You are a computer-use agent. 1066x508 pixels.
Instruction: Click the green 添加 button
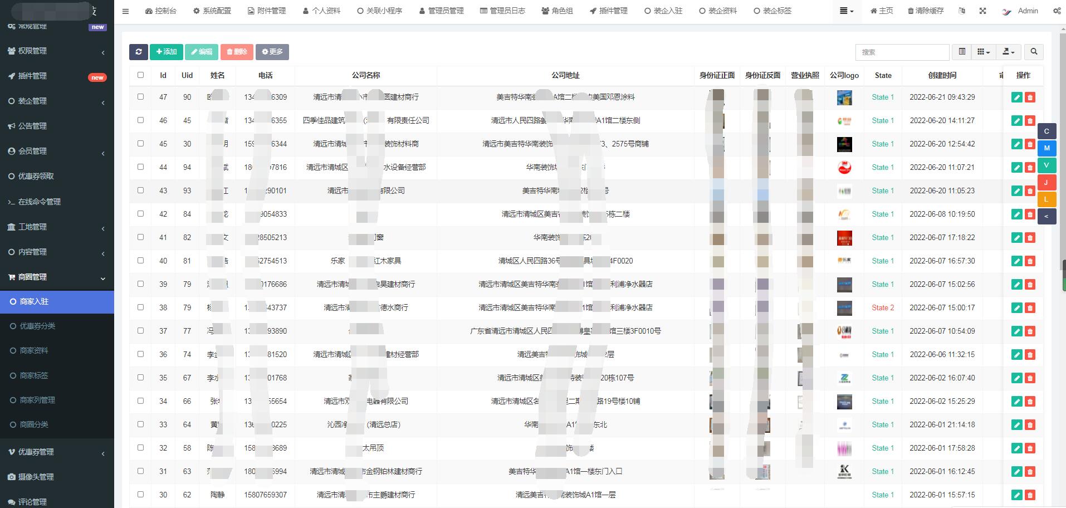click(166, 52)
